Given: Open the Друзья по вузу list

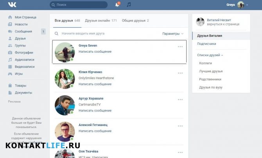Looking at the screenshot, I should pyautogui.click(x=210, y=87).
